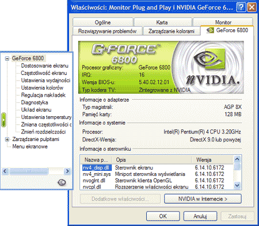This screenshot has width=259, height=226.
Task: Select Diagnostyka in the tree
Action: pyautogui.click(x=35, y=102)
